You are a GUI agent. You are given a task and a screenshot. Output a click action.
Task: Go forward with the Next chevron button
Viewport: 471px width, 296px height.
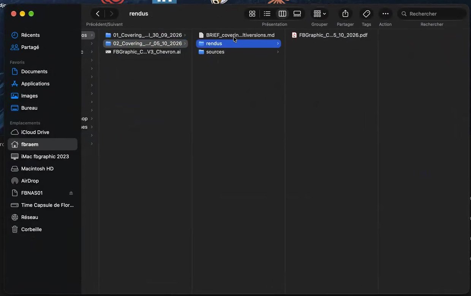pyautogui.click(x=111, y=14)
